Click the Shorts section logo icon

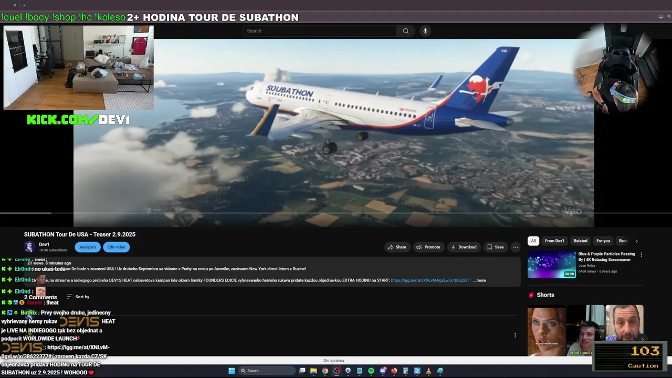coord(531,295)
